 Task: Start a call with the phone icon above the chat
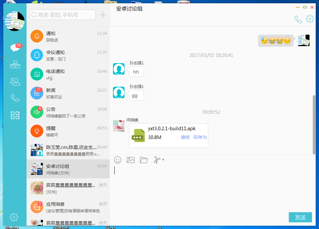coord(298,19)
